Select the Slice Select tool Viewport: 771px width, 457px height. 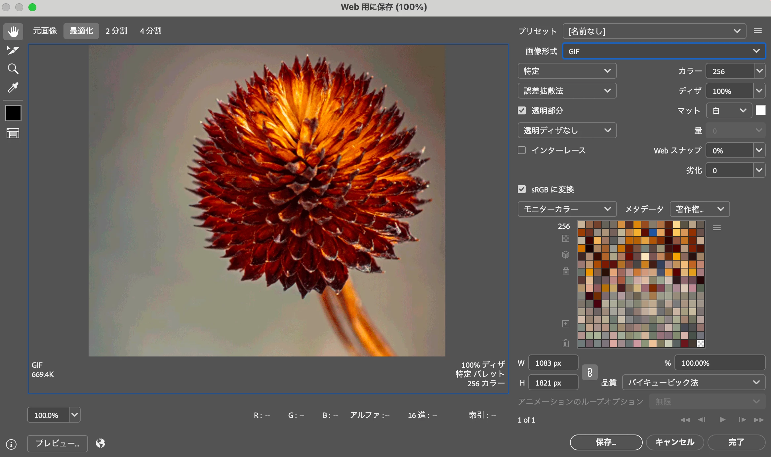click(x=13, y=50)
